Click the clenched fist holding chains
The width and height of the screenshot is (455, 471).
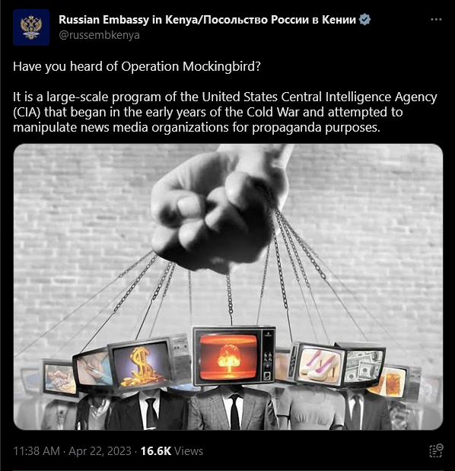[x=215, y=207]
